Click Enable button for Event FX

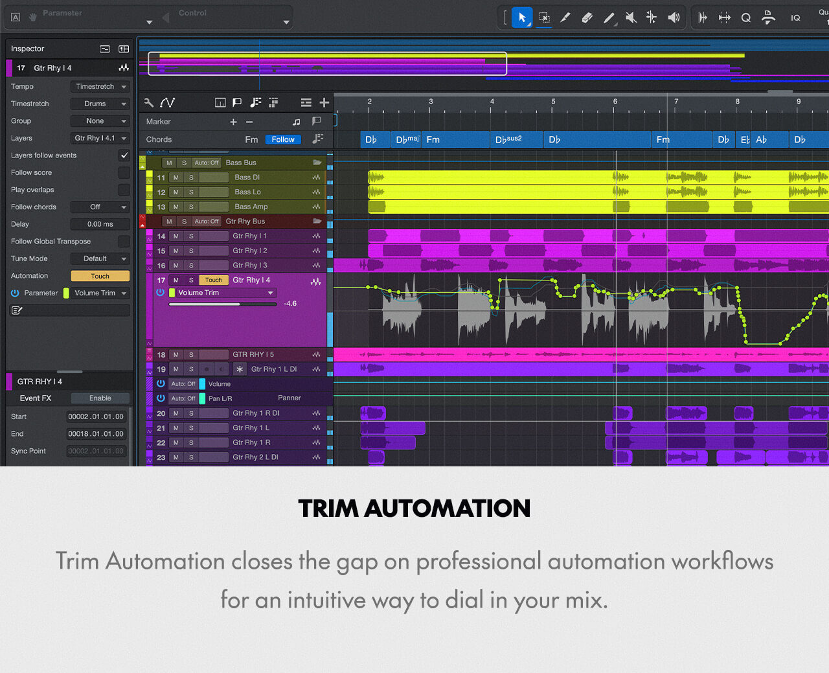[x=100, y=398]
